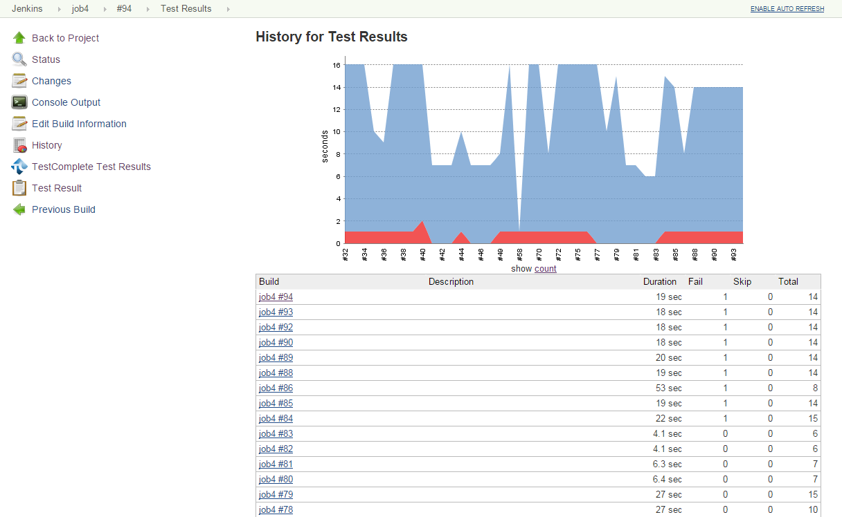Select the Changes icon in the sidebar
842x517 pixels.
coord(19,80)
